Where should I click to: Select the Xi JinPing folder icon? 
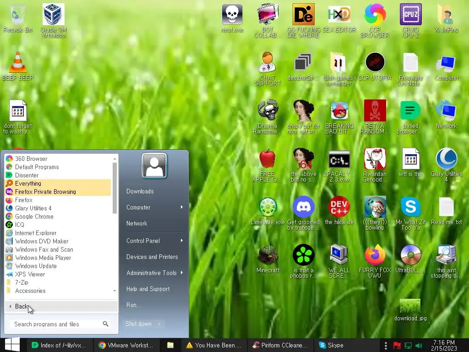(446, 18)
